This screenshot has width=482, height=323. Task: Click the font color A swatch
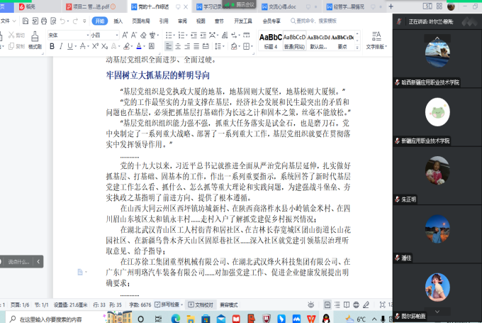click(x=140, y=47)
